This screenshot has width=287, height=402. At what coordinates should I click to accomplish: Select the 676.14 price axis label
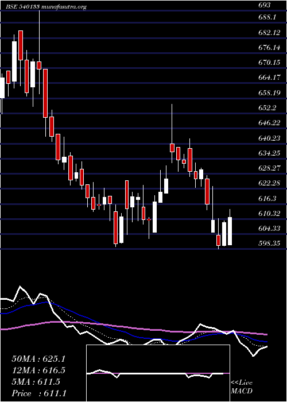pyautogui.click(x=270, y=47)
